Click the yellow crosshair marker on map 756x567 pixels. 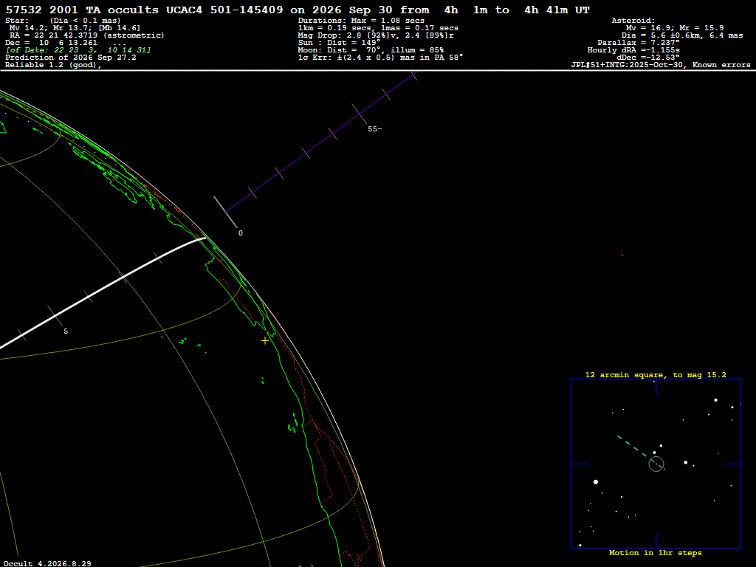[x=265, y=341]
